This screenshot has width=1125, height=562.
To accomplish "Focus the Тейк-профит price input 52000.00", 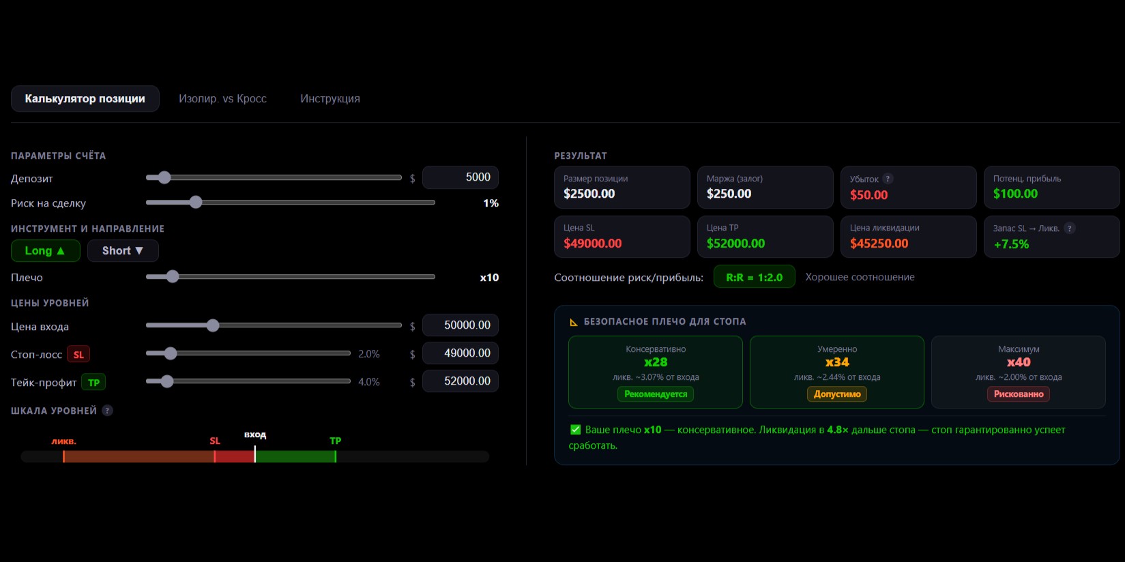I will [x=461, y=381].
